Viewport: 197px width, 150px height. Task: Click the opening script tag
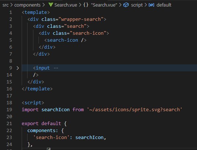click(33, 103)
